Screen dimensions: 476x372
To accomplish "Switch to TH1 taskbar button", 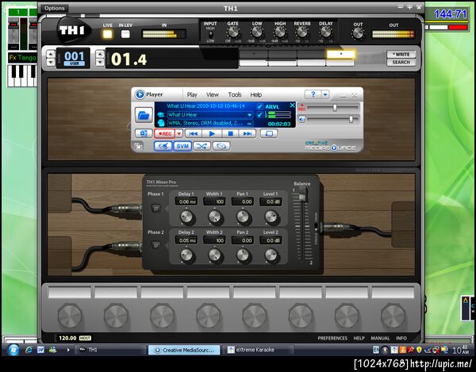I will tap(110, 350).
